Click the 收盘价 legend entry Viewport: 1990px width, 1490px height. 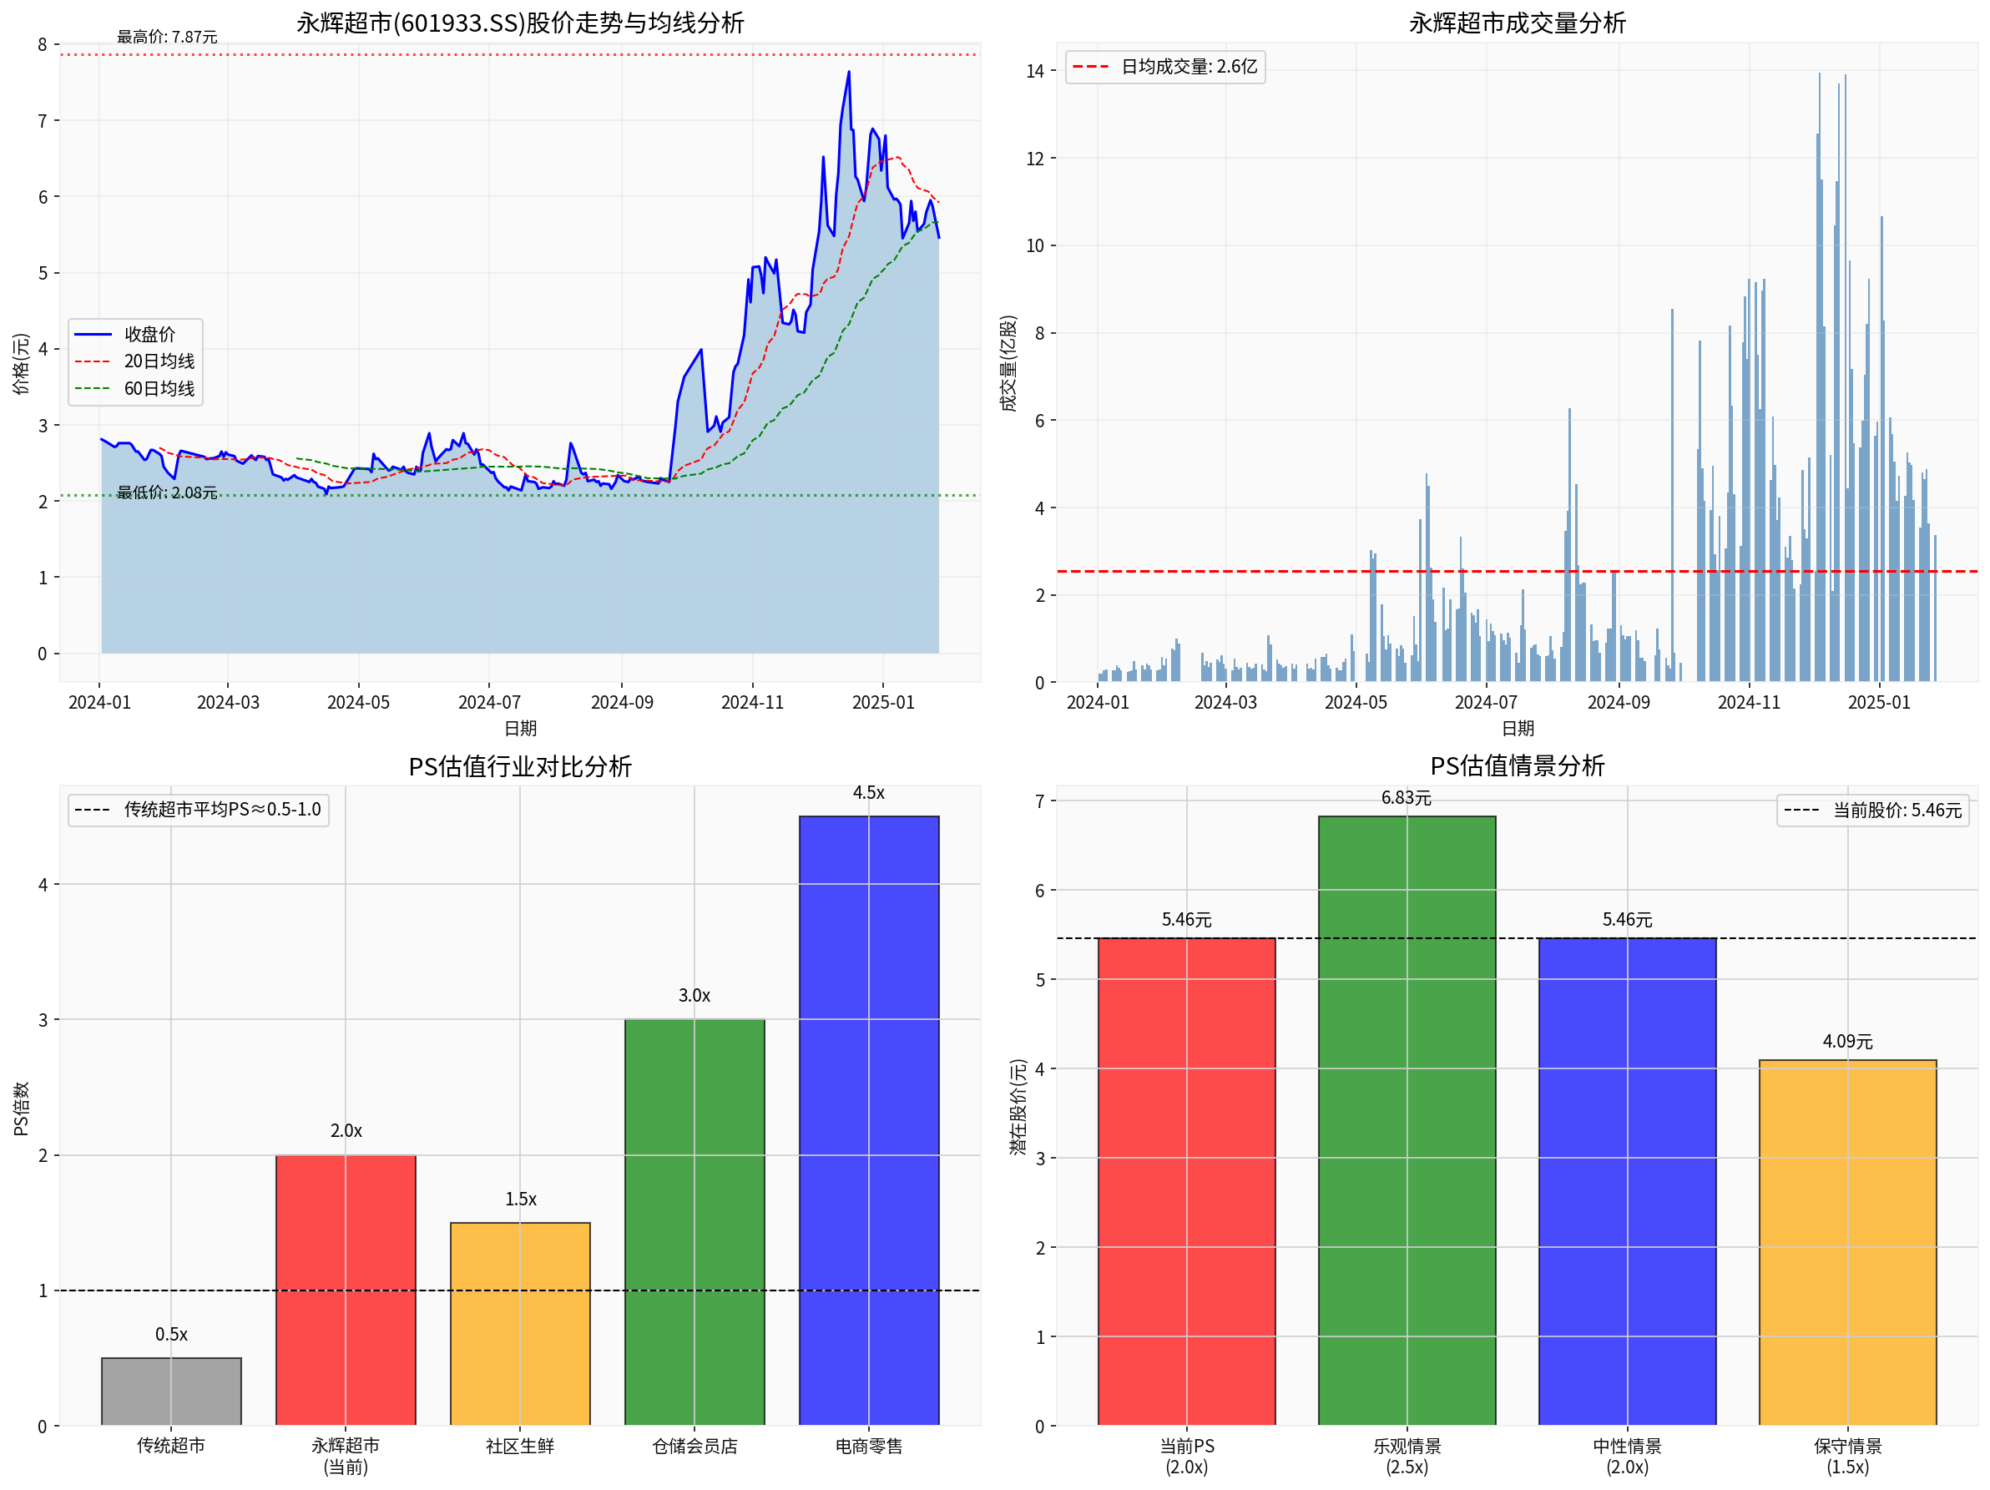tap(149, 334)
